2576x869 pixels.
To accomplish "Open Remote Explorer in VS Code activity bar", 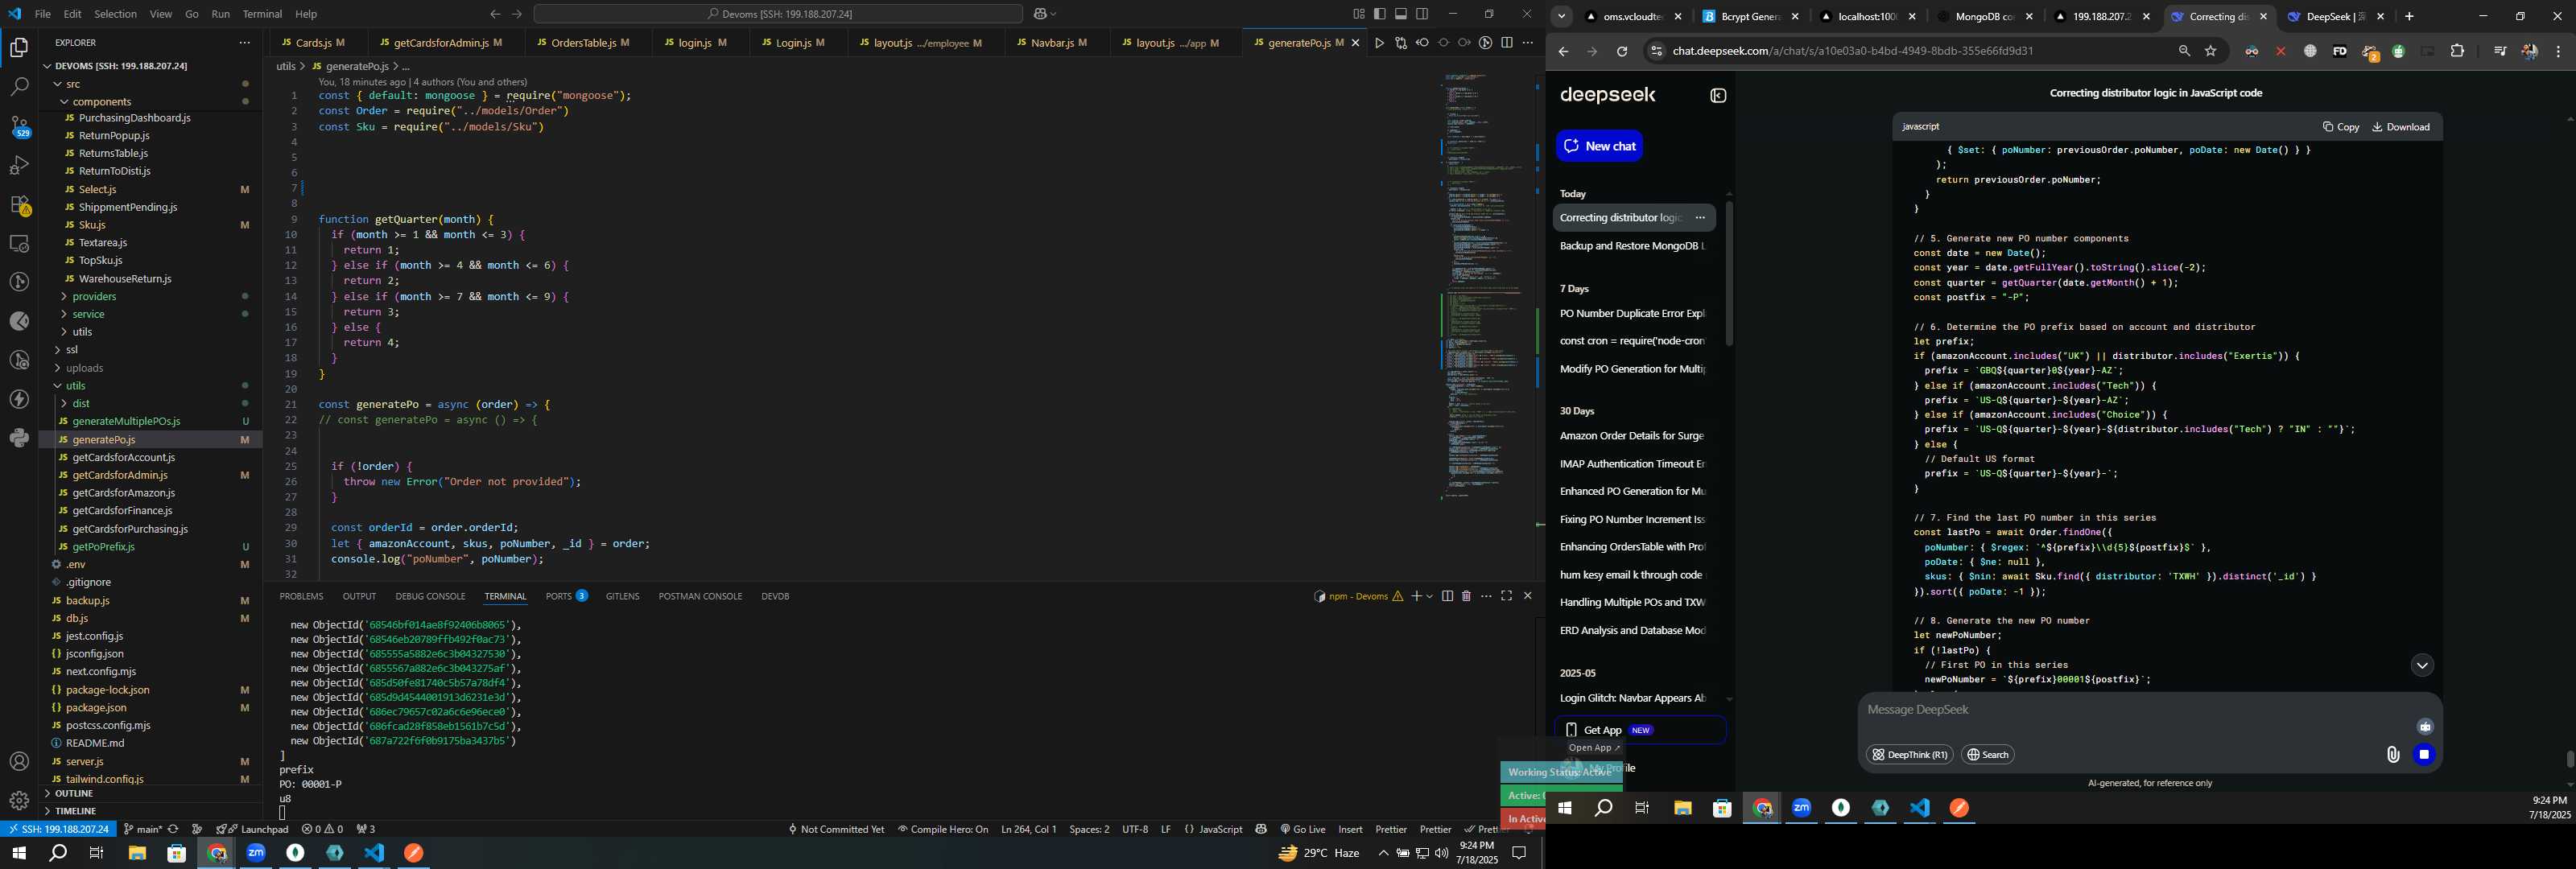I will tap(19, 244).
